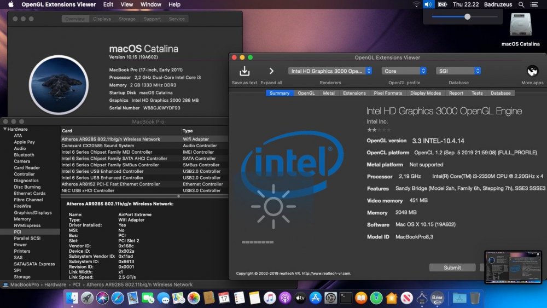Viewport: 547px width, 308px height.
Task: Open the Window menu in menu bar
Action: point(151,4)
